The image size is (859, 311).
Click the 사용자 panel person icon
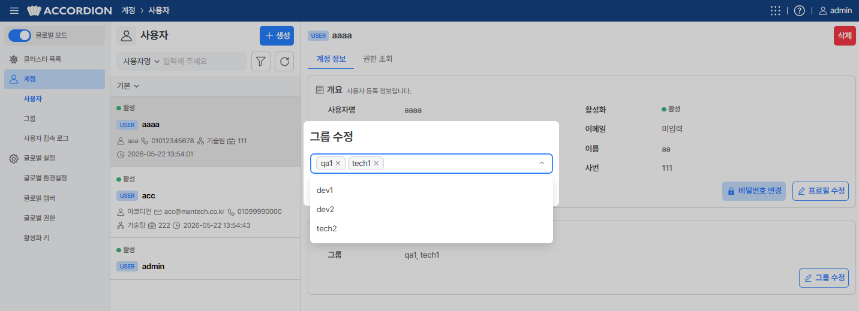click(x=126, y=35)
